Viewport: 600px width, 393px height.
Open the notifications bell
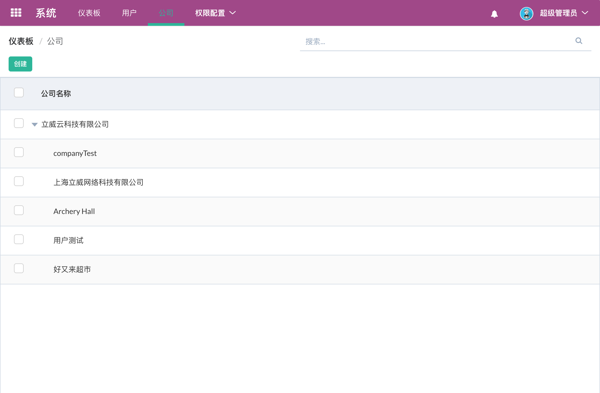tap(494, 14)
